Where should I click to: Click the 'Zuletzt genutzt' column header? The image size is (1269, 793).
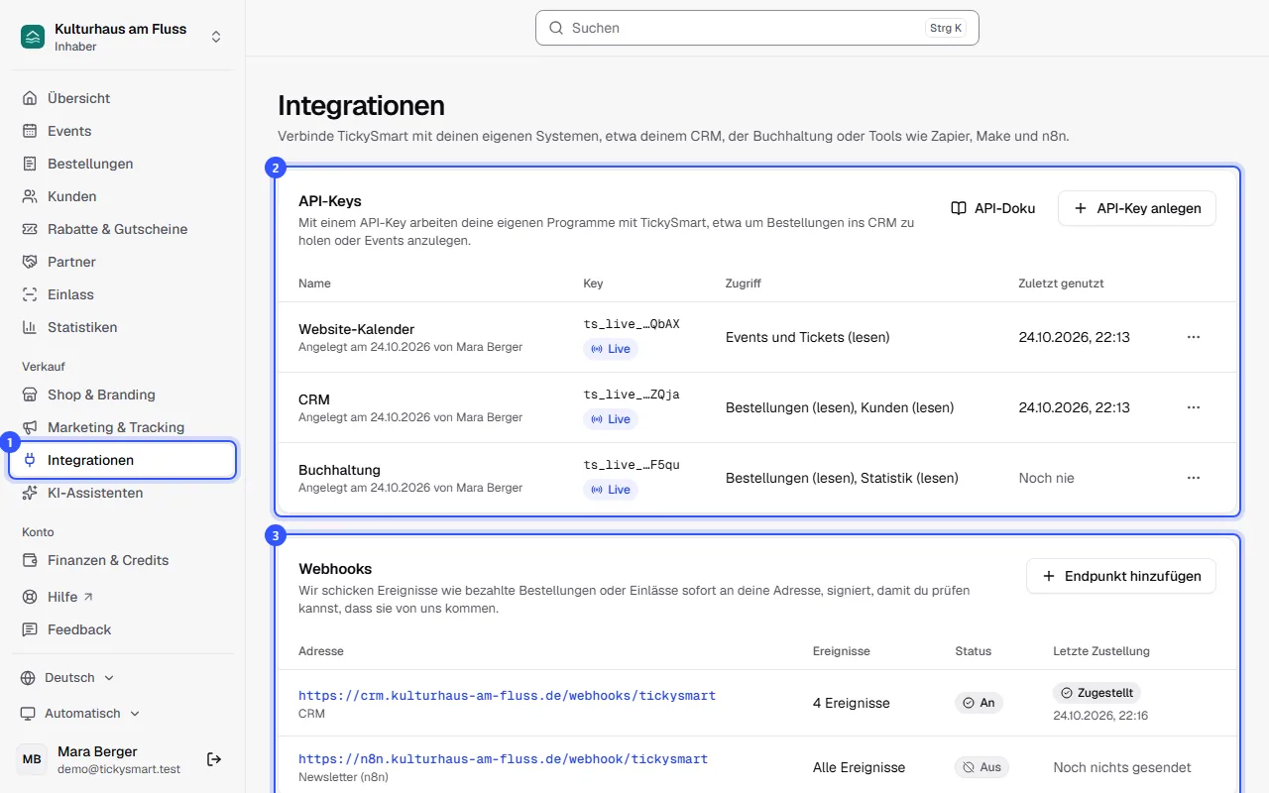pos(1061,283)
